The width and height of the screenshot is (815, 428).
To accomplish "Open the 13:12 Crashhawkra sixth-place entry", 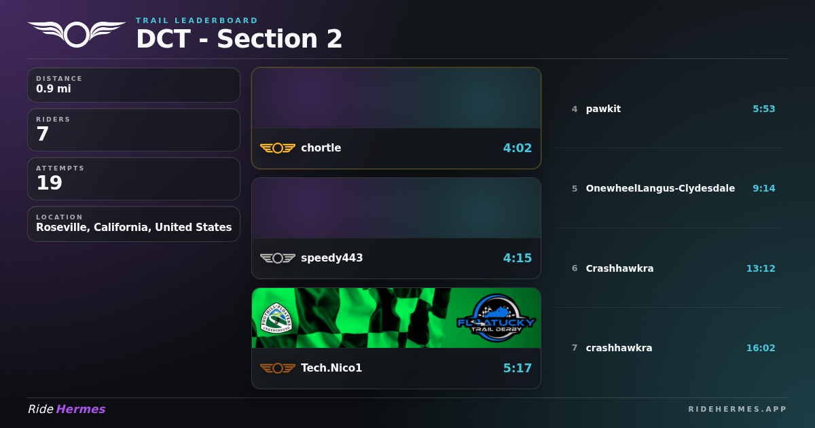I will 672,268.
